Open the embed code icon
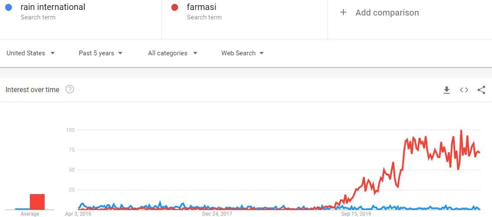Image resolution: width=492 pixels, height=217 pixels. [464, 90]
